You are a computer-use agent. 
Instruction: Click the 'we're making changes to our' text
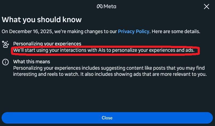[85, 31]
